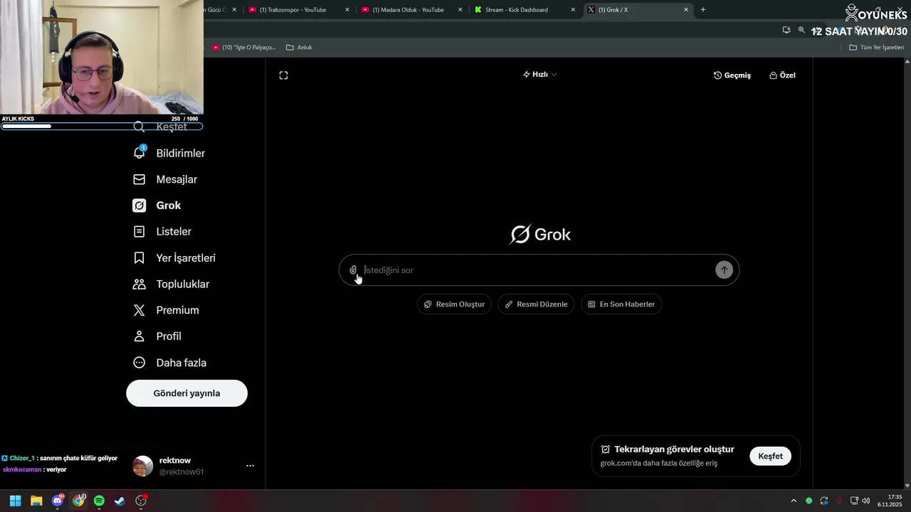Open Daha fazla circle icon

tap(139, 363)
